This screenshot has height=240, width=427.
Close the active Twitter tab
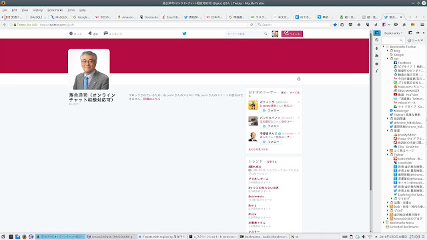401,17
